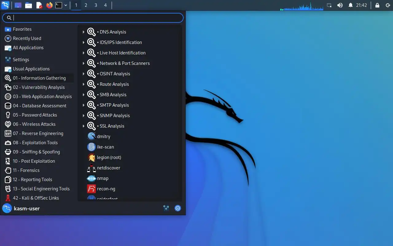Open the notifications bell icon
Image resolution: width=393 pixels, height=246 pixels.
tap(351, 5)
